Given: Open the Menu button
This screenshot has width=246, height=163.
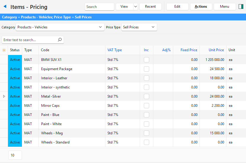Looking at the screenshot, I should [224, 7].
